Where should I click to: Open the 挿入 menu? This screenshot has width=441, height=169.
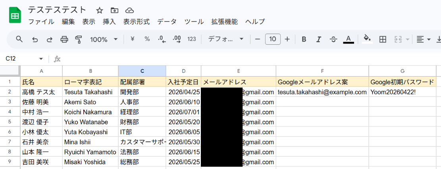pos(110,22)
